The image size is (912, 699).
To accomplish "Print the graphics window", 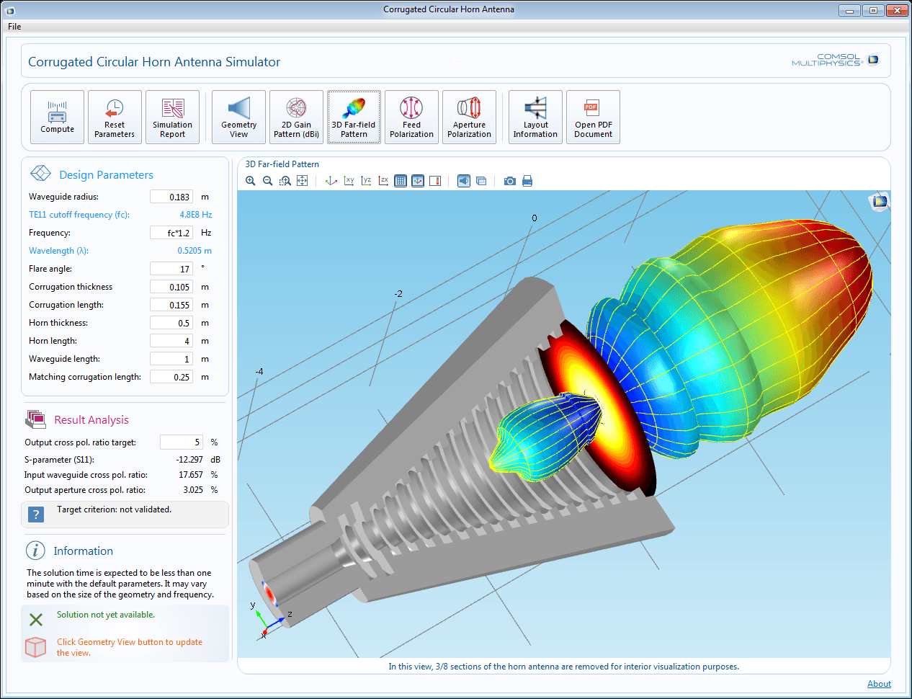I will pos(527,181).
